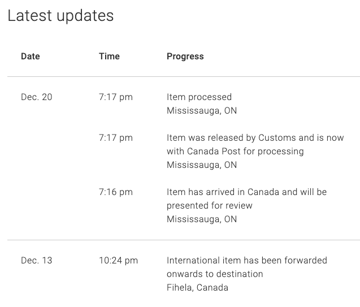Select the "Item was released by Customs" line
This screenshot has width=360, height=307.
255,138
